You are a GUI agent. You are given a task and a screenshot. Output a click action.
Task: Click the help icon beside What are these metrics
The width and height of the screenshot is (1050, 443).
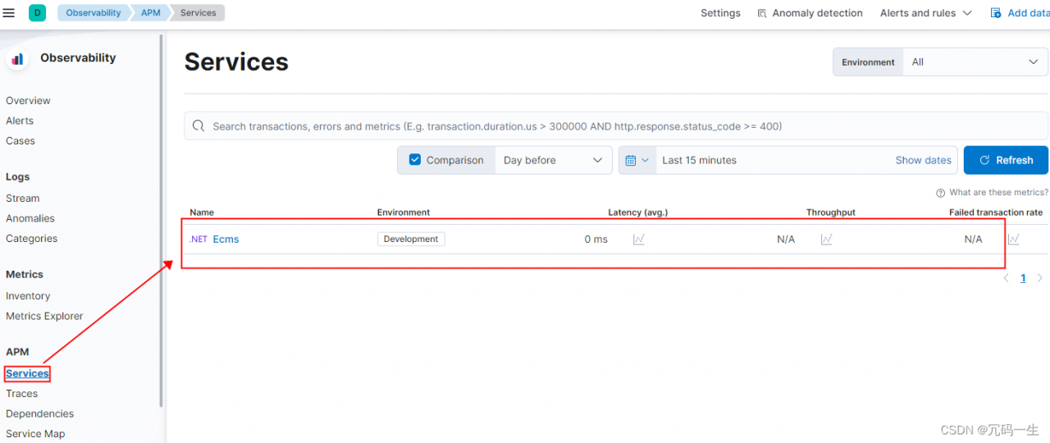(x=940, y=193)
